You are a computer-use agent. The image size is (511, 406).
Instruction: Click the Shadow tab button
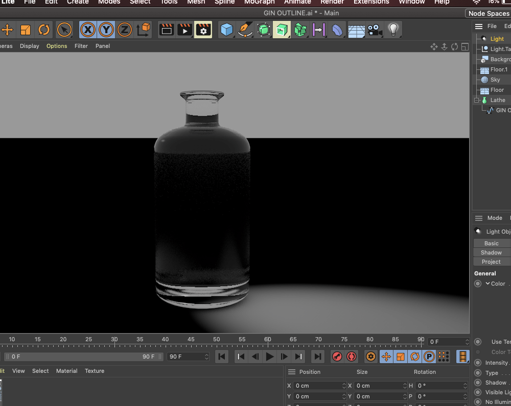point(491,252)
